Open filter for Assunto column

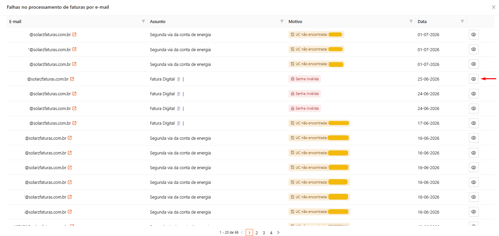282,21
